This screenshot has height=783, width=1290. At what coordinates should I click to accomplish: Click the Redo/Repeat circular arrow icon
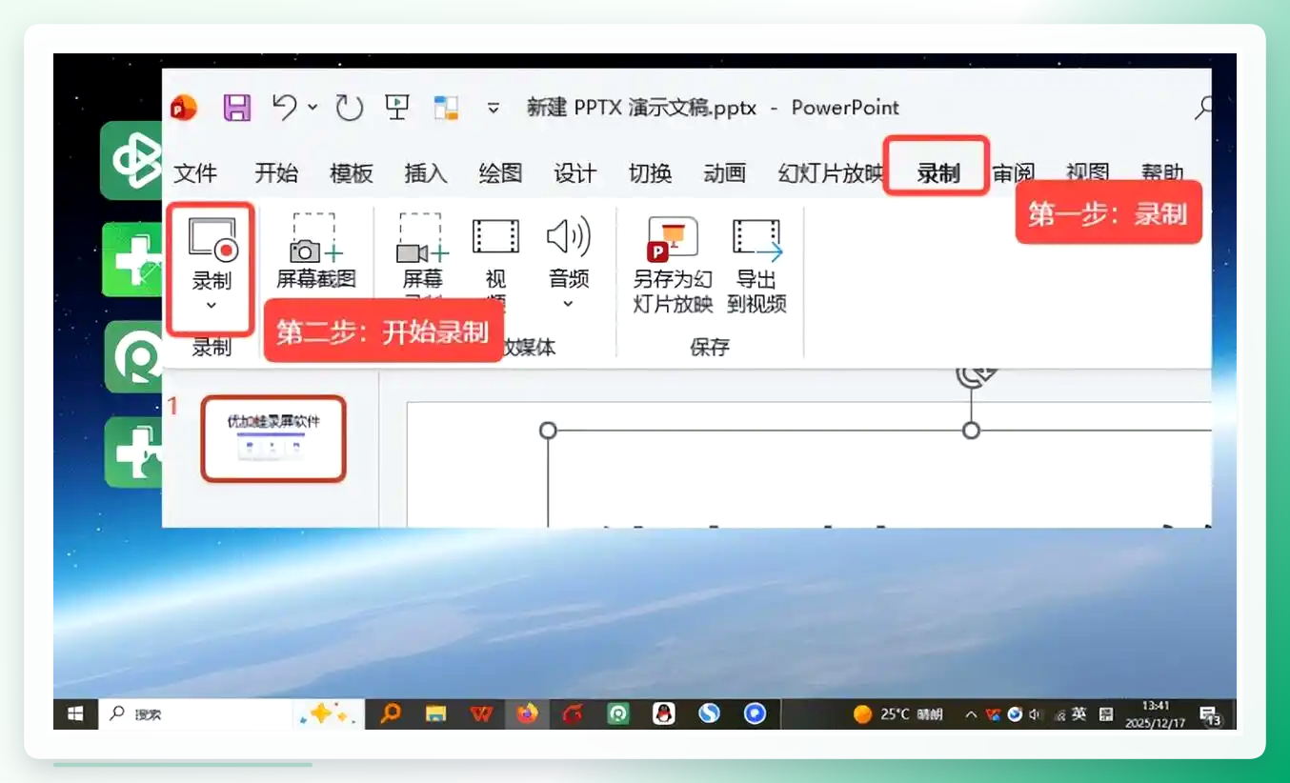[349, 108]
